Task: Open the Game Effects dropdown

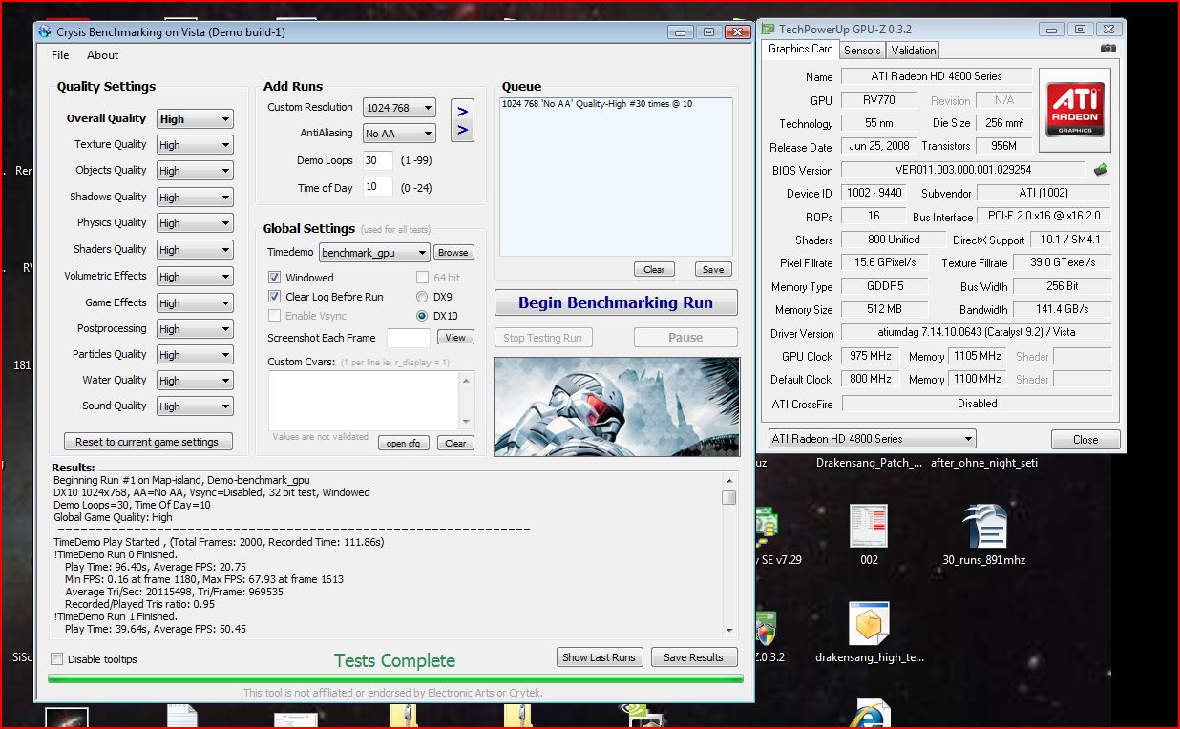Action: [195, 303]
